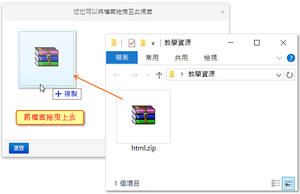Screen dimensions: 300x194
Task: Switch to the 共用 ribbon tab
Action: 181,57
